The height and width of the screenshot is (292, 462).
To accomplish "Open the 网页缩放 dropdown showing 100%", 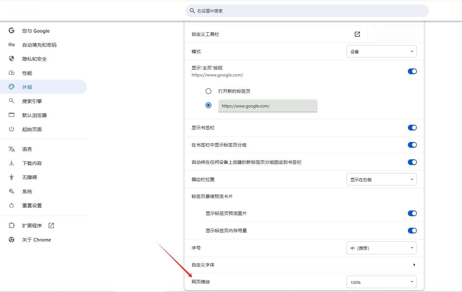I will (381, 282).
